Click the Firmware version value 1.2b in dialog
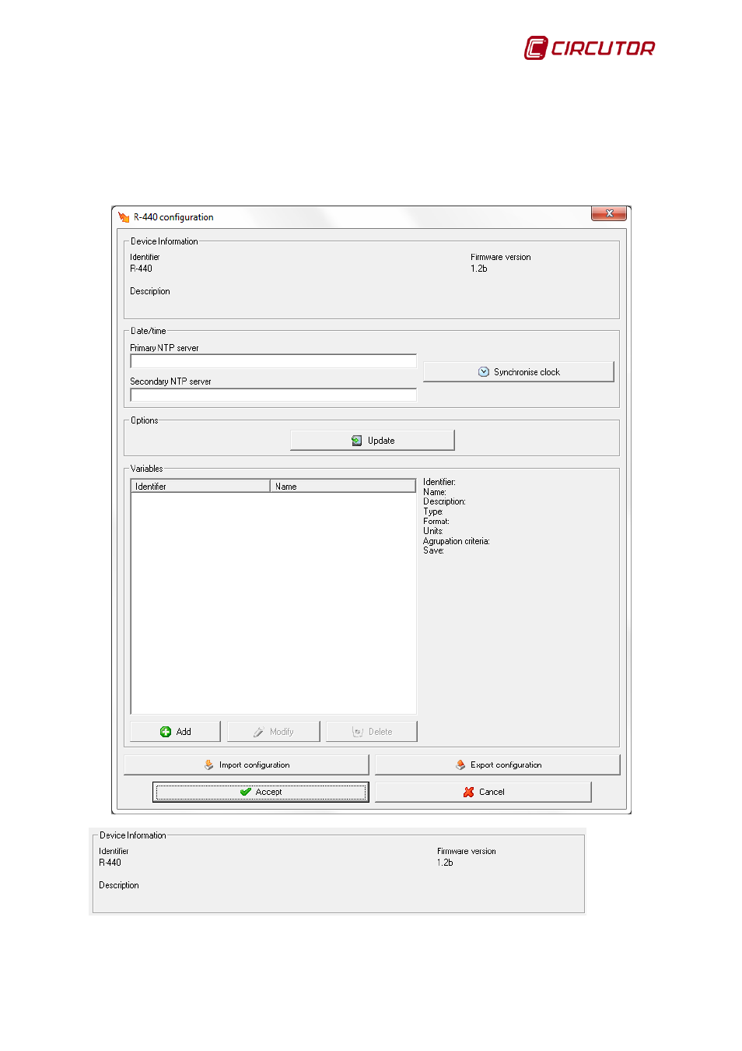The height and width of the screenshot is (1051, 742). tap(479, 269)
